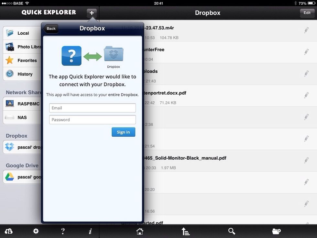
Task: Open sorting options via the sort icon
Action: (185, 231)
